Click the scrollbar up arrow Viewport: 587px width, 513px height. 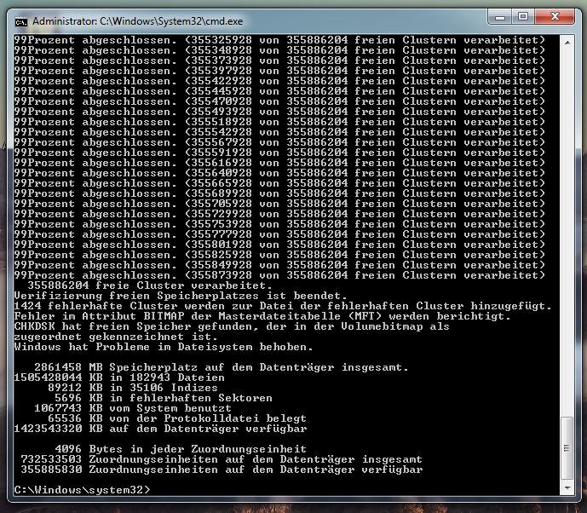[x=567, y=43]
